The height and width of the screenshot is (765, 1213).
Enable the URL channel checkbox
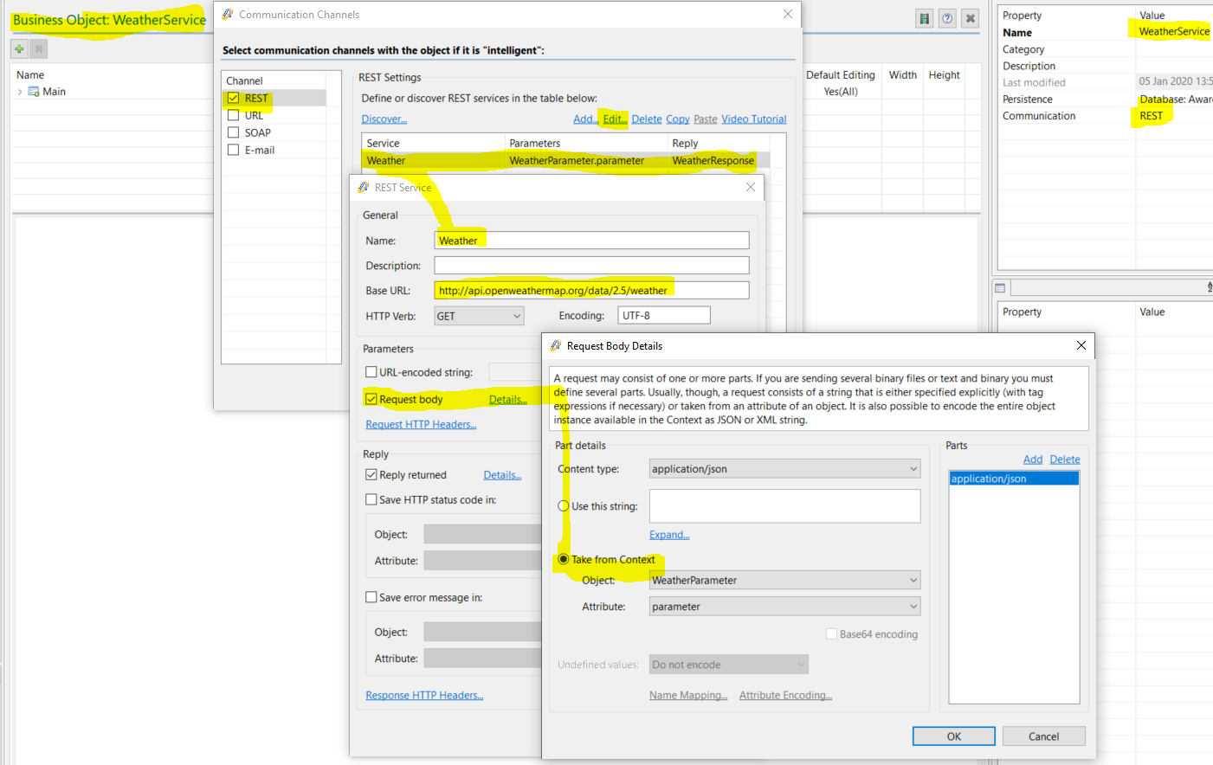click(x=233, y=115)
